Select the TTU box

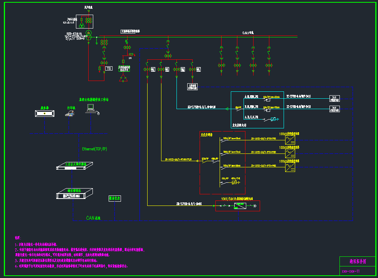coord(109,69)
